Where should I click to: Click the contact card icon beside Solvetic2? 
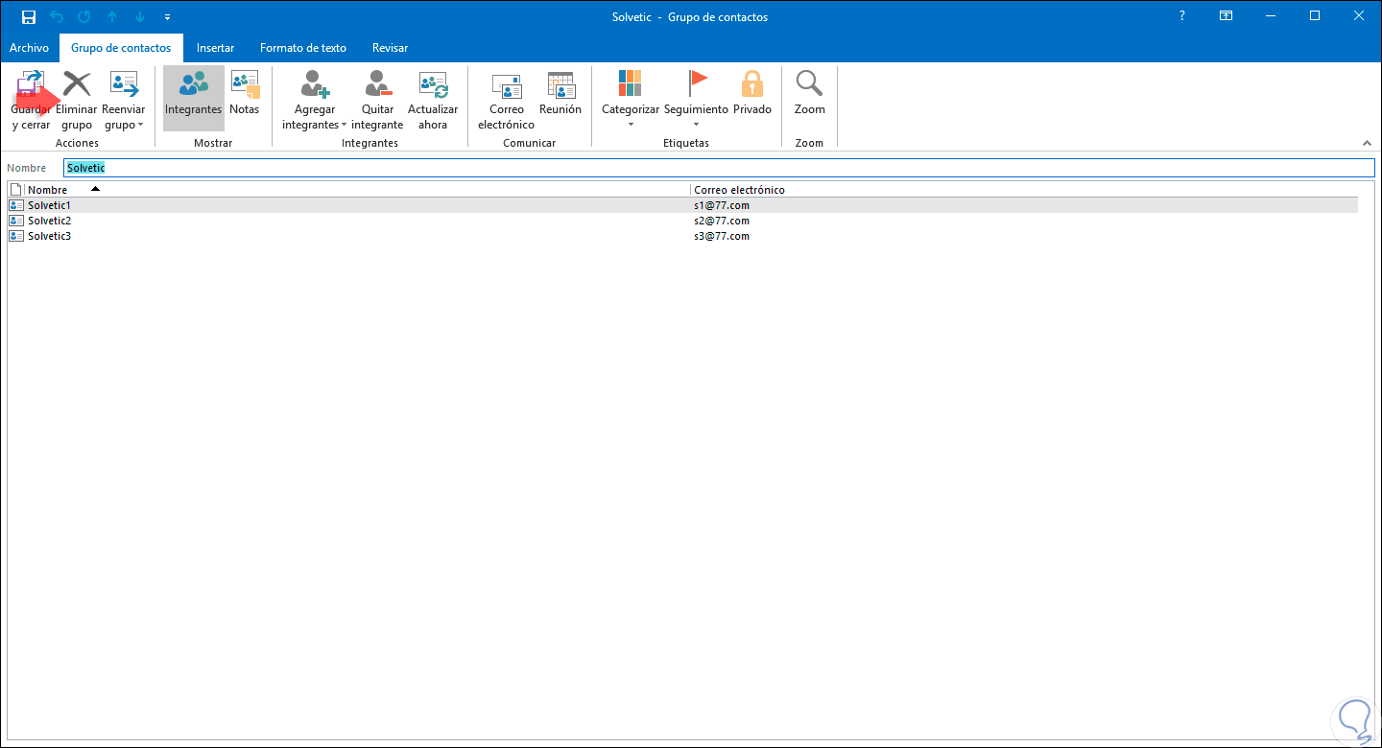coord(15,221)
